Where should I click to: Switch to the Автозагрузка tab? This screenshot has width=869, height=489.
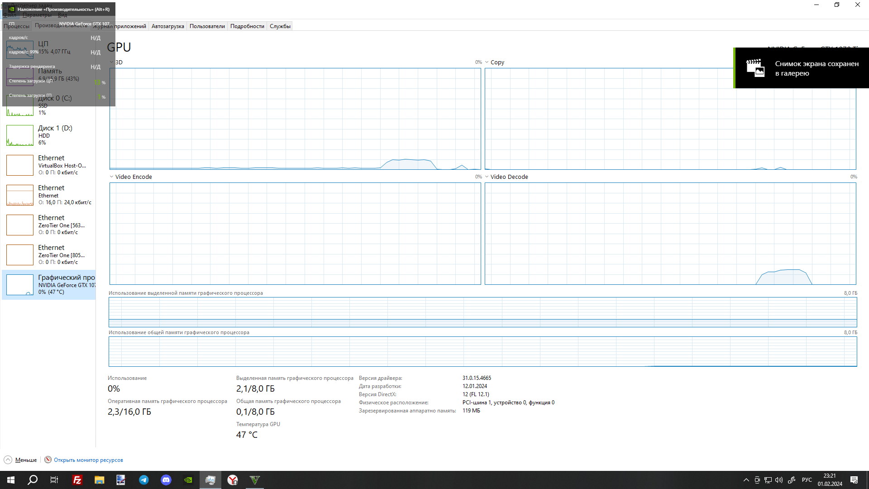(168, 26)
